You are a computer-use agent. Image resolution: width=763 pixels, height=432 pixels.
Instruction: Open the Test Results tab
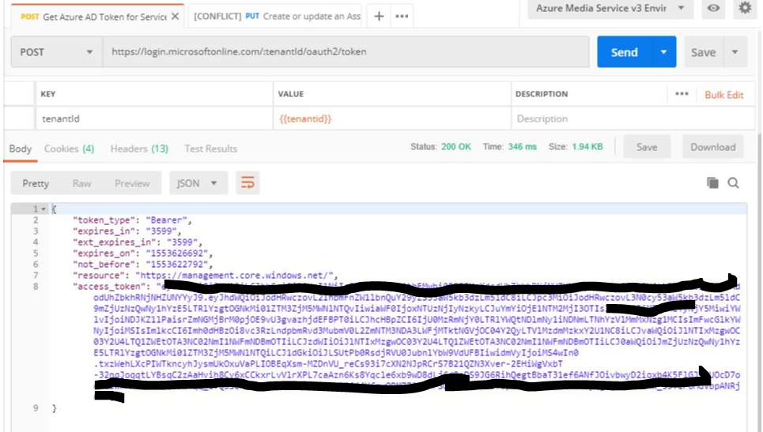(x=210, y=148)
